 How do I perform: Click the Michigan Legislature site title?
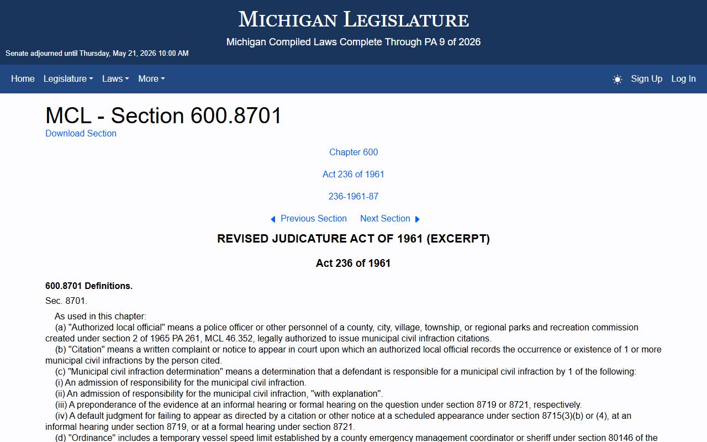(x=353, y=19)
